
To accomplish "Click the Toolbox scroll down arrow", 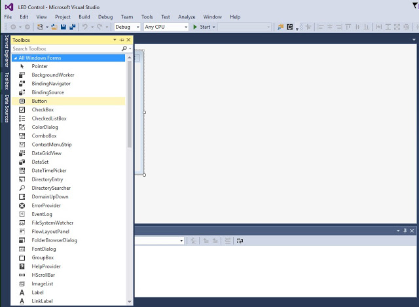I will 130,302.
